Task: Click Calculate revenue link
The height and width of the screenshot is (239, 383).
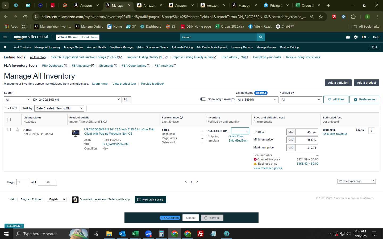Action: click(335, 134)
